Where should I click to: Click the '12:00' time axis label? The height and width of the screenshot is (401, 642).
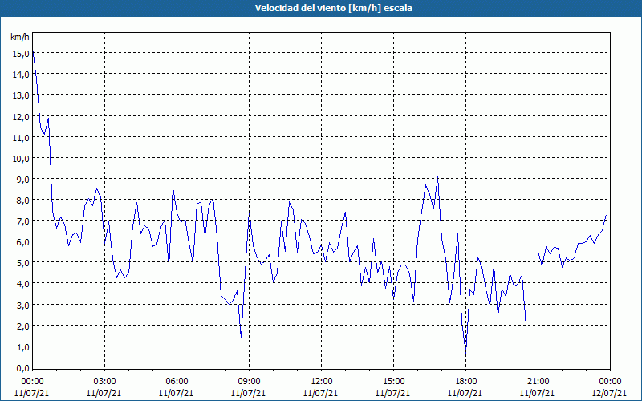click(x=322, y=382)
